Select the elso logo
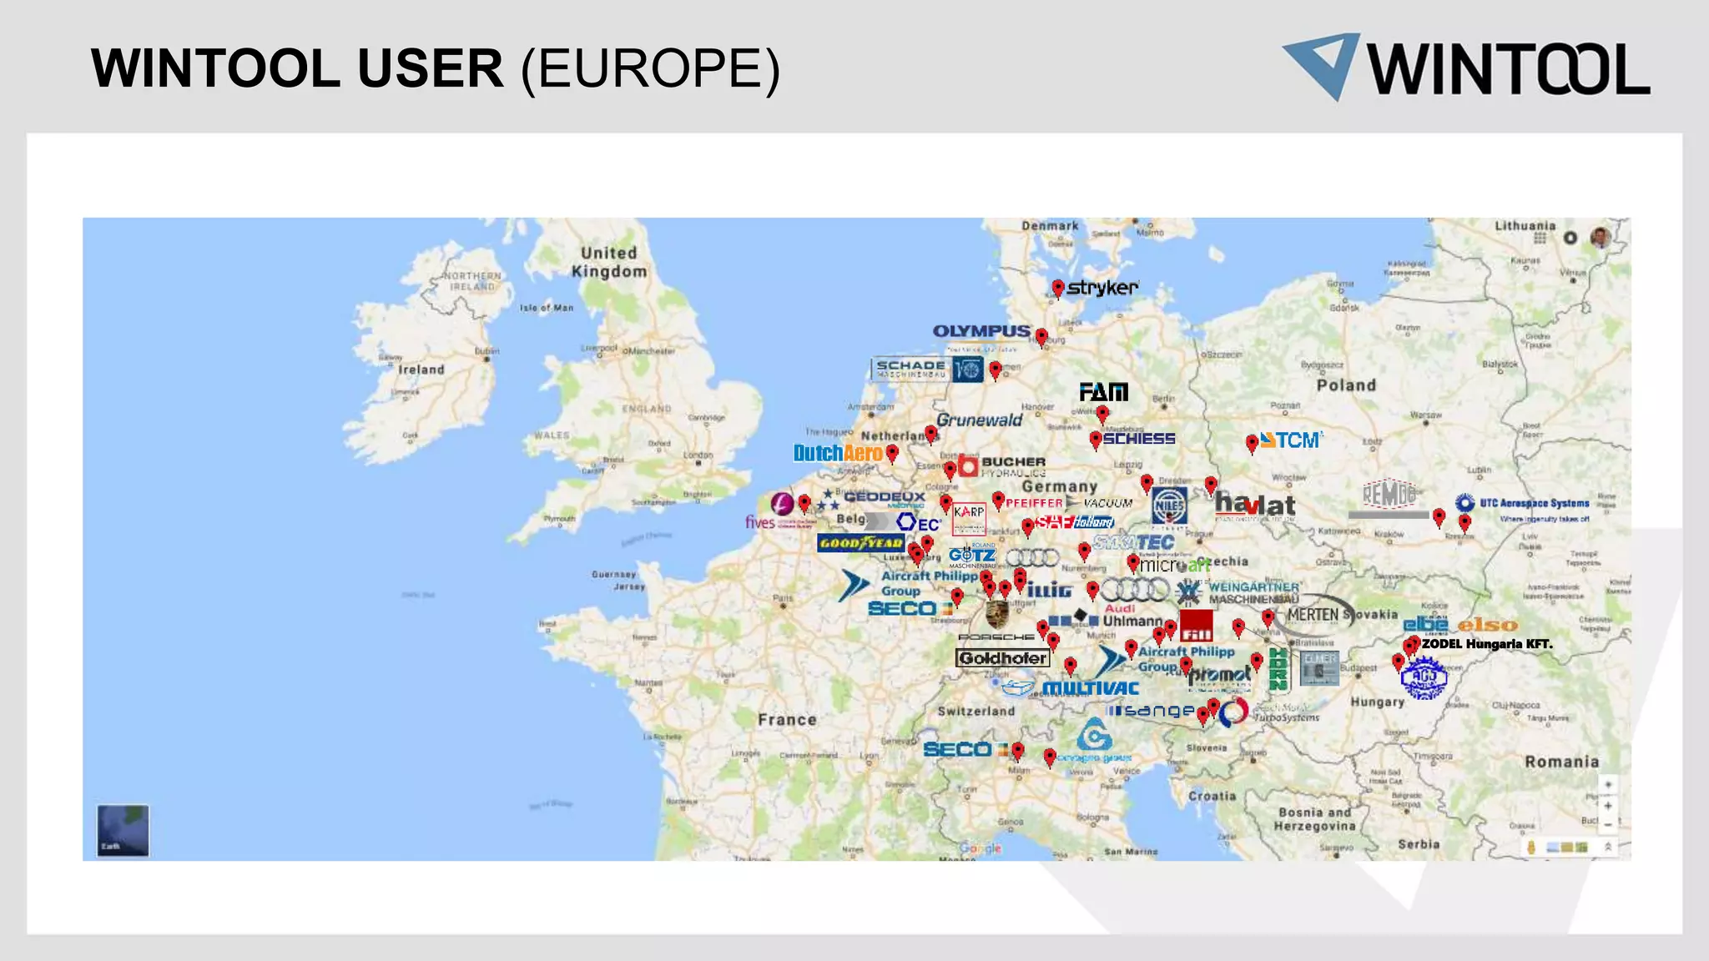 click(x=1487, y=625)
